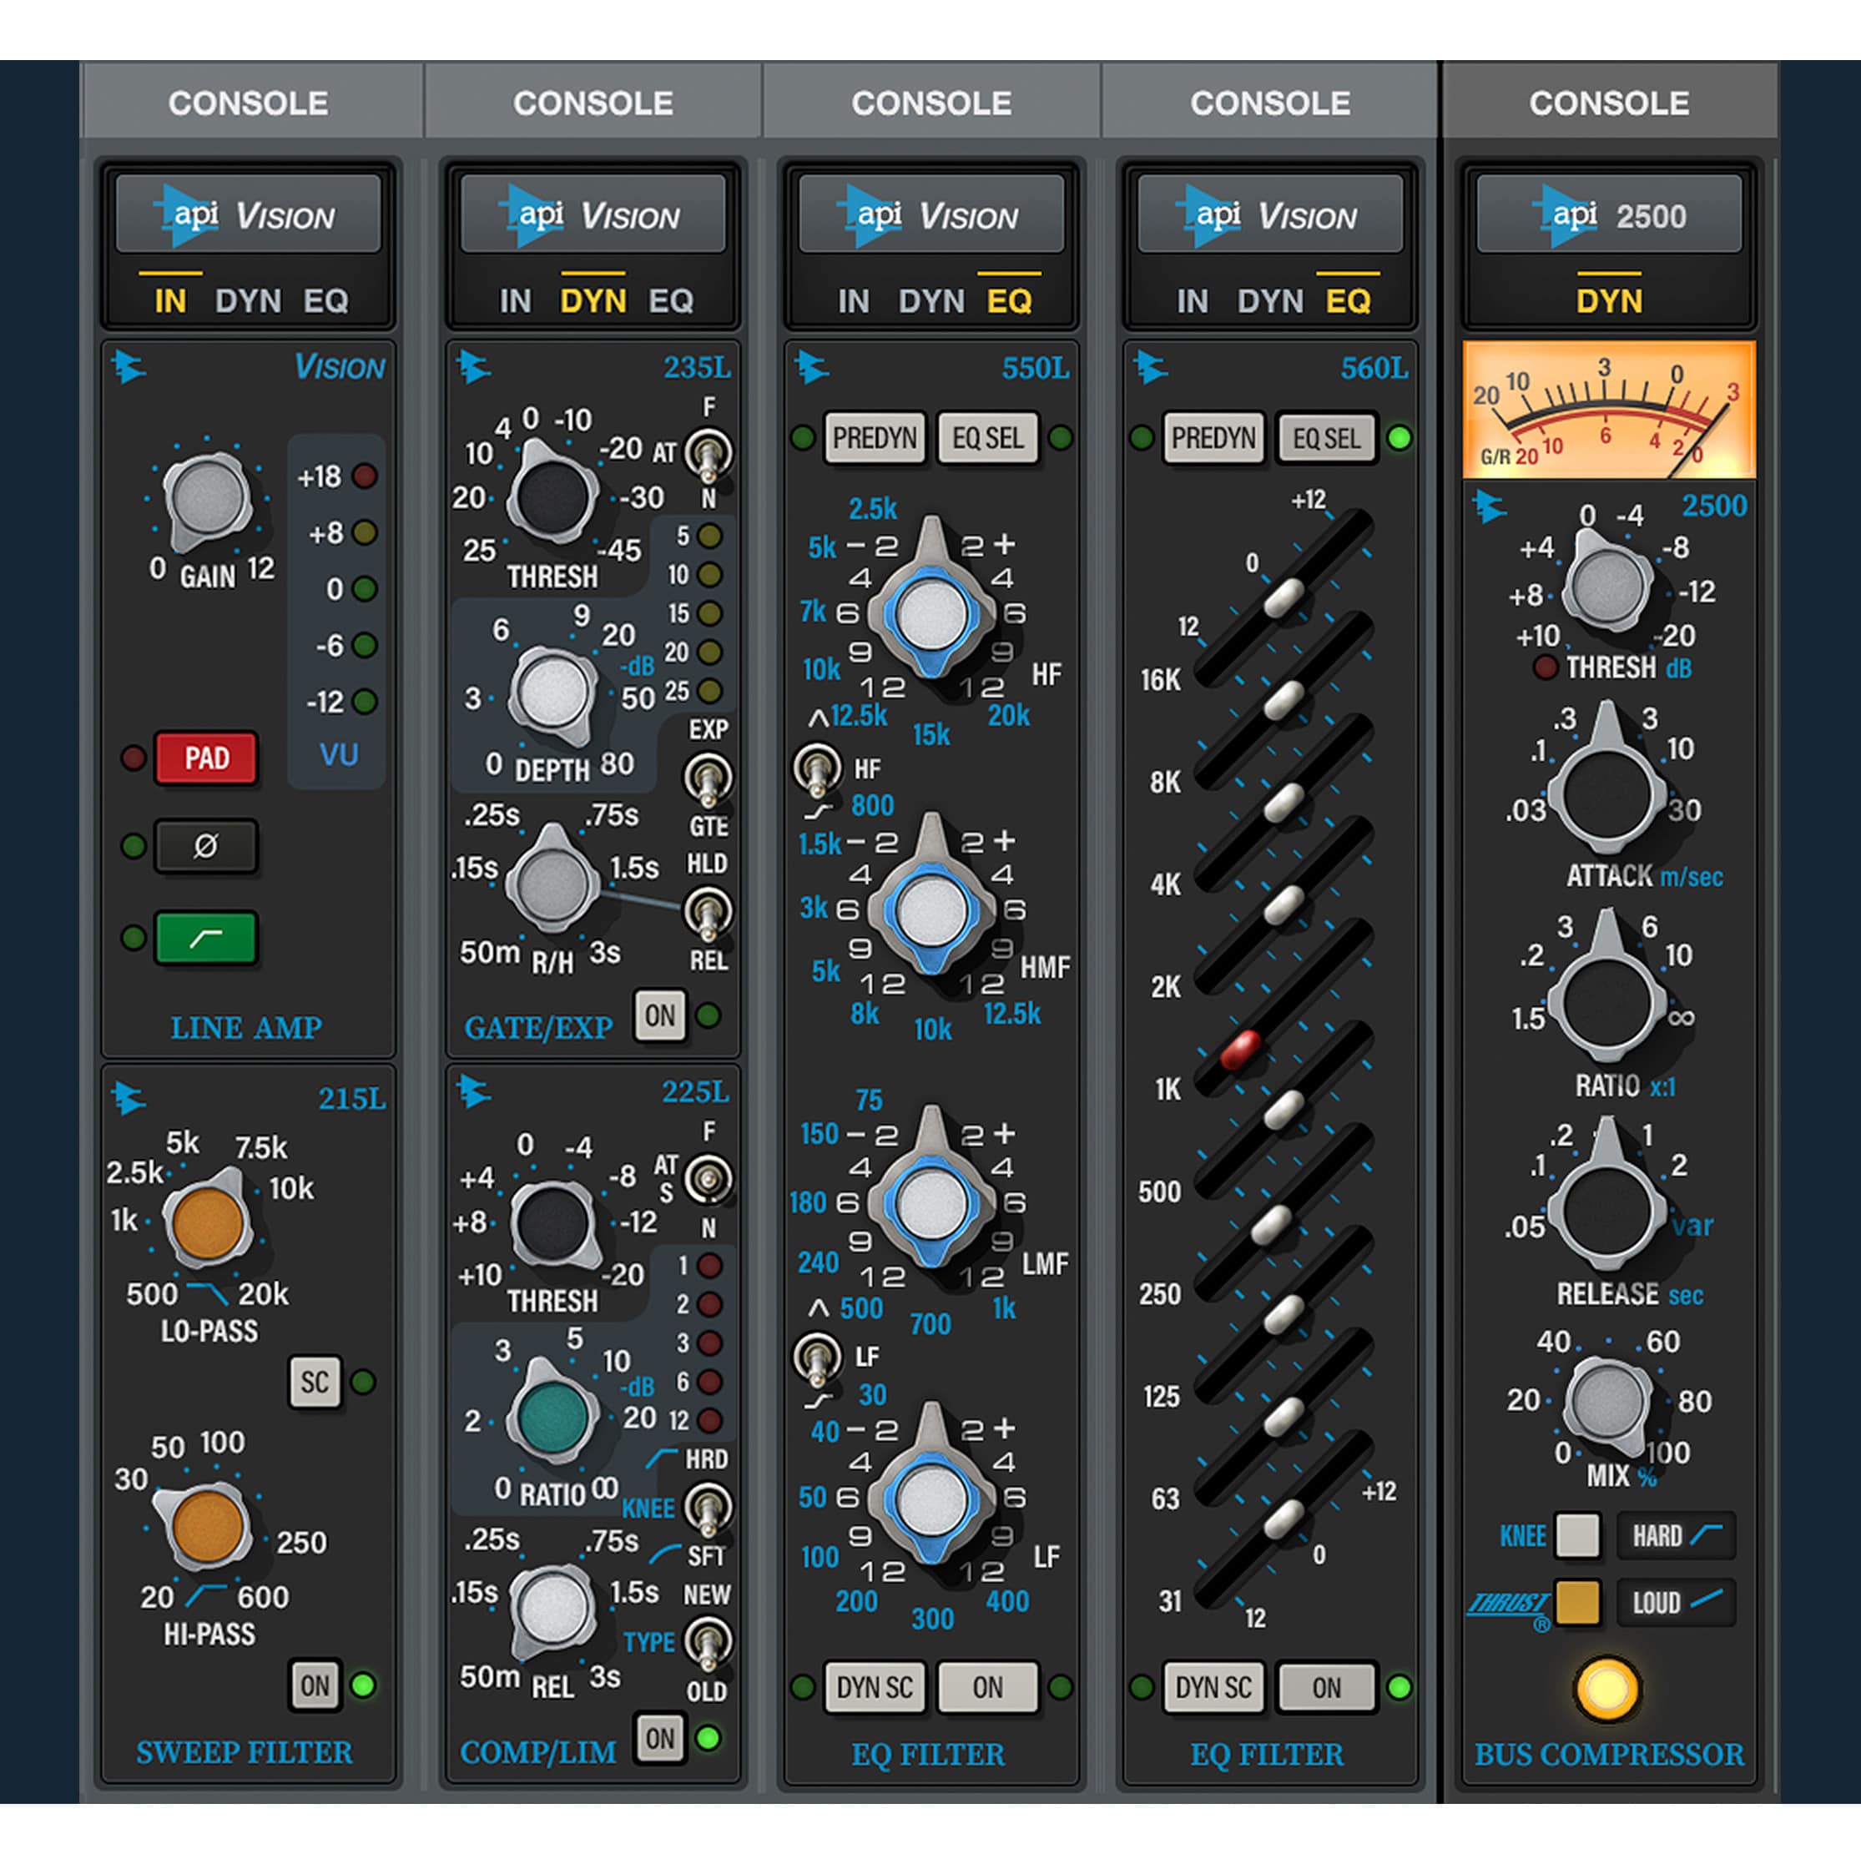
Task: Flip the EXP/GTE toggle switch
Action: [x=709, y=778]
